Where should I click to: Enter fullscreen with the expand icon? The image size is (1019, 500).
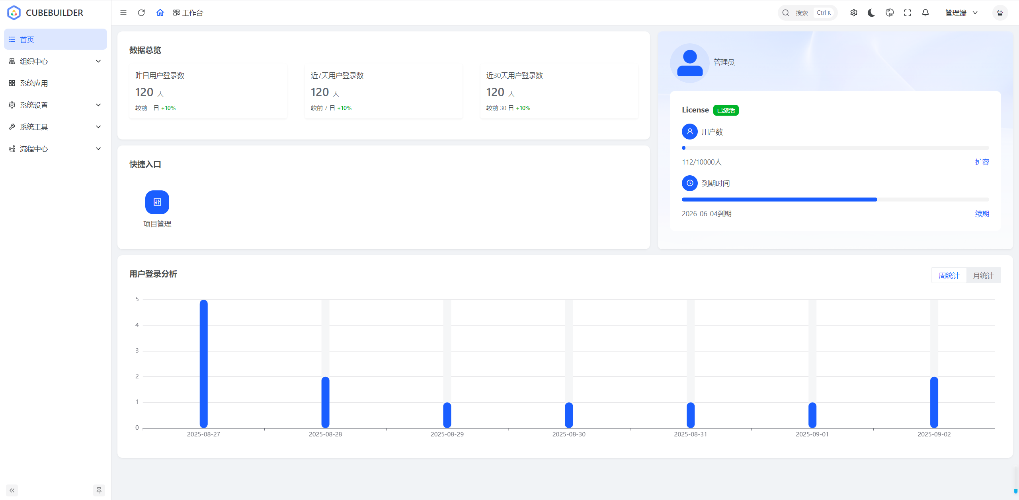tap(908, 13)
